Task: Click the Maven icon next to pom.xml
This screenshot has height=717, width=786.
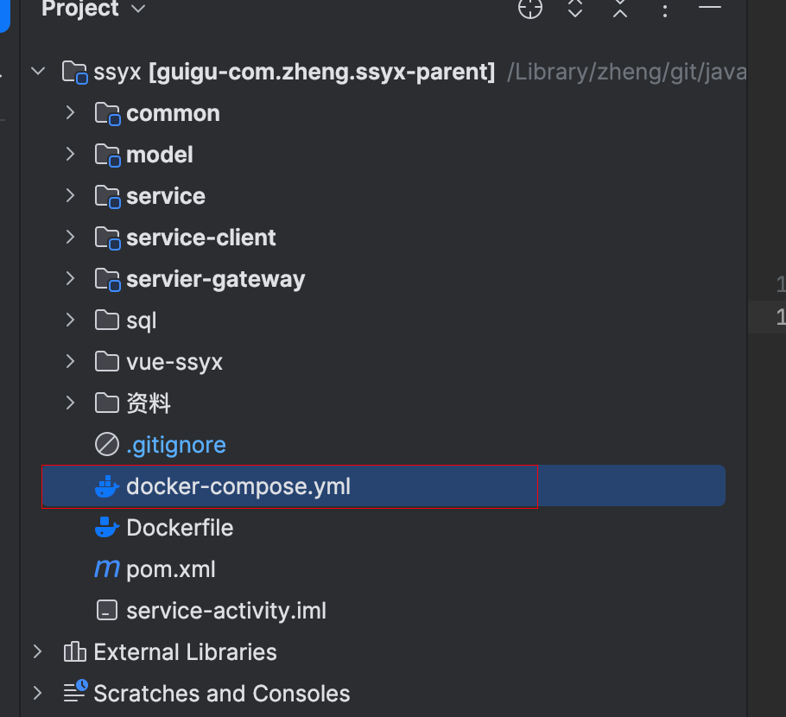Action: coord(107,569)
